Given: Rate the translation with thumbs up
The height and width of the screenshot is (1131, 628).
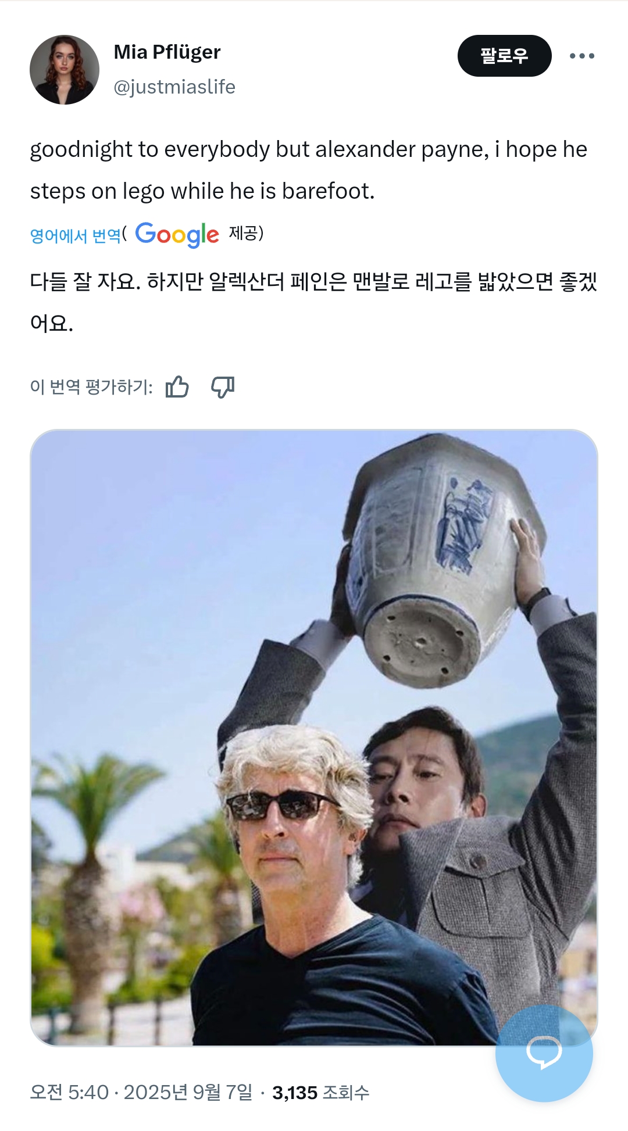Looking at the screenshot, I should point(177,386).
